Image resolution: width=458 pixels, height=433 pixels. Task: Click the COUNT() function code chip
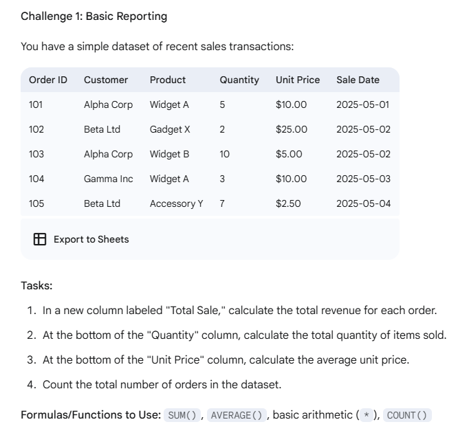407,415
